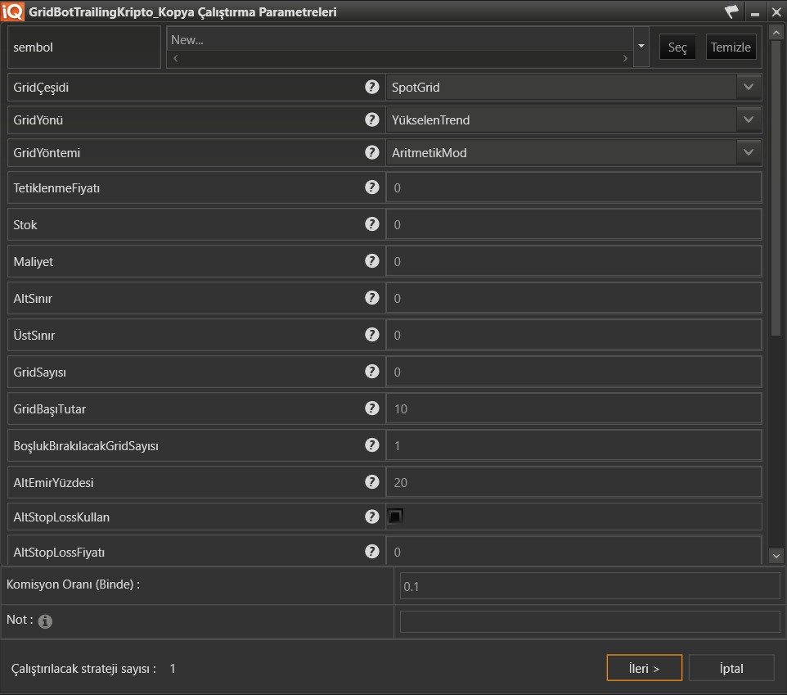Image resolution: width=787 pixels, height=695 pixels.
Task: Click the info icon next to Not
Action: pyautogui.click(x=45, y=621)
